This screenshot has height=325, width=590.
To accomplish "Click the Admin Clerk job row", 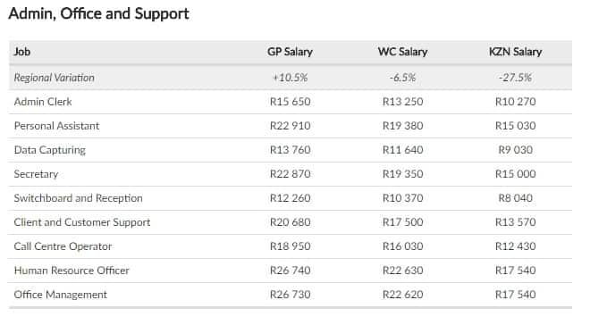I will tap(291, 102).
